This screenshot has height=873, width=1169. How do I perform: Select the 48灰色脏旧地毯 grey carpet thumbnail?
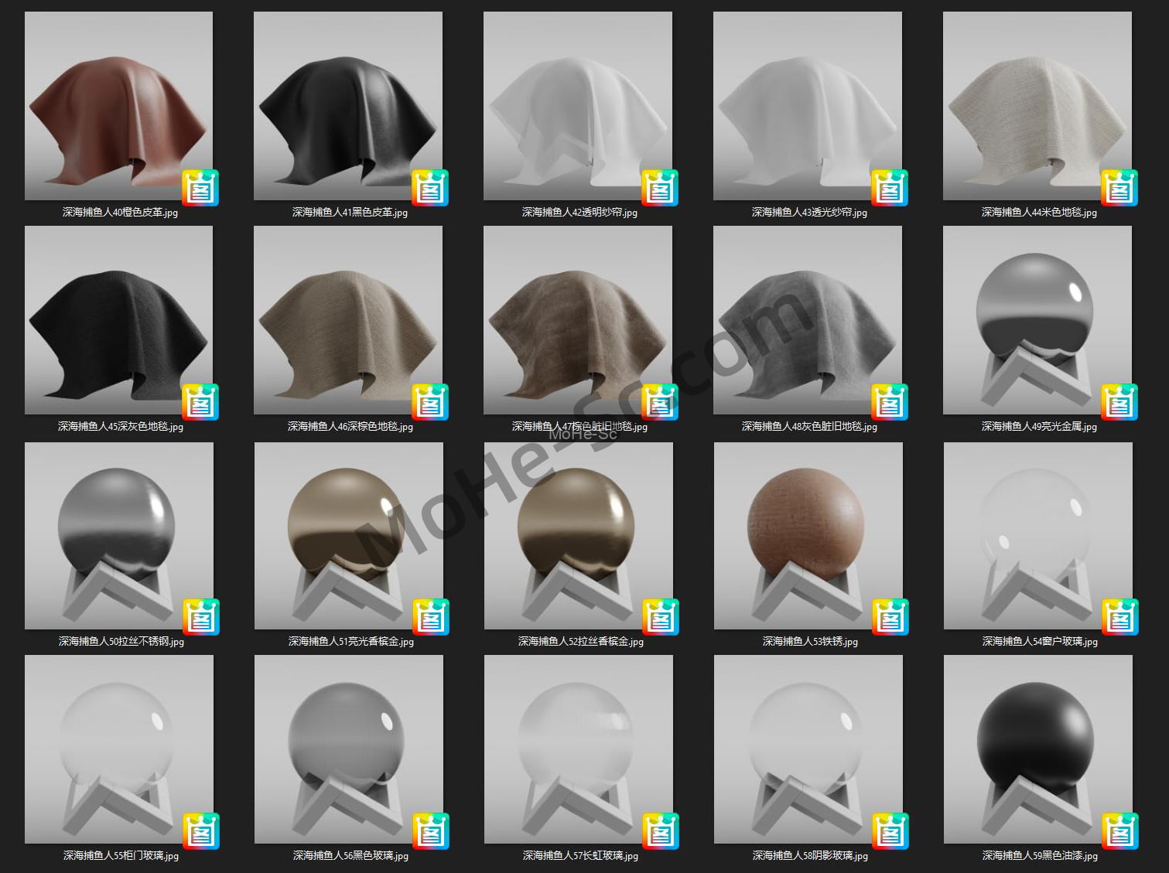click(807, 320)
